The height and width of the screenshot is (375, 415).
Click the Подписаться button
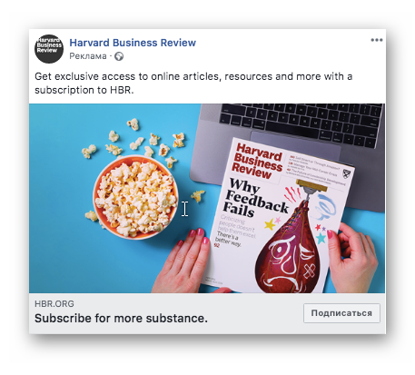(341, 313)
